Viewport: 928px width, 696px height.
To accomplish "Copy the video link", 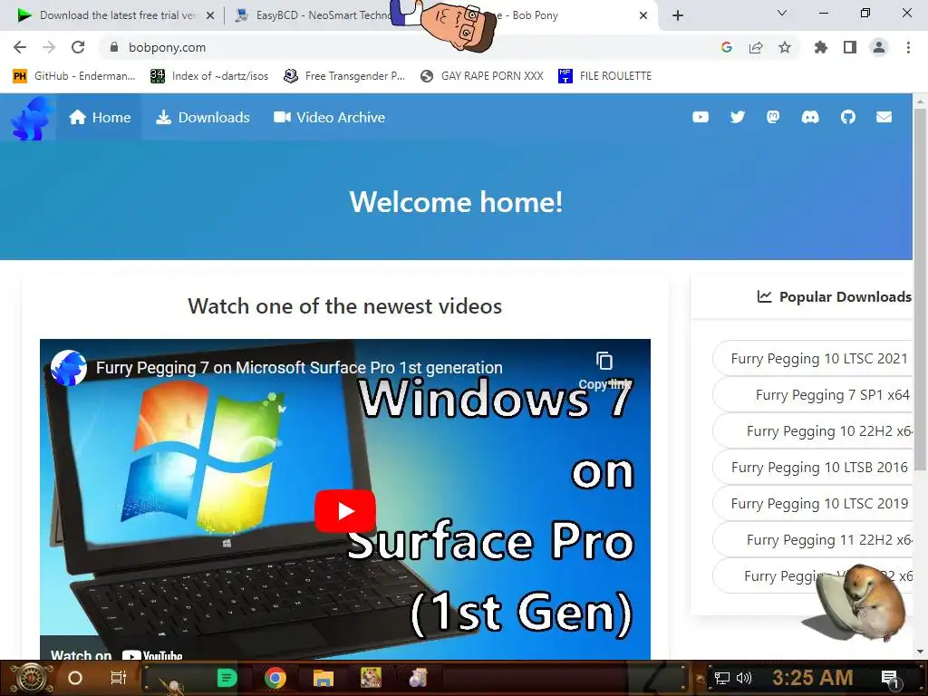I will point(604,370).
